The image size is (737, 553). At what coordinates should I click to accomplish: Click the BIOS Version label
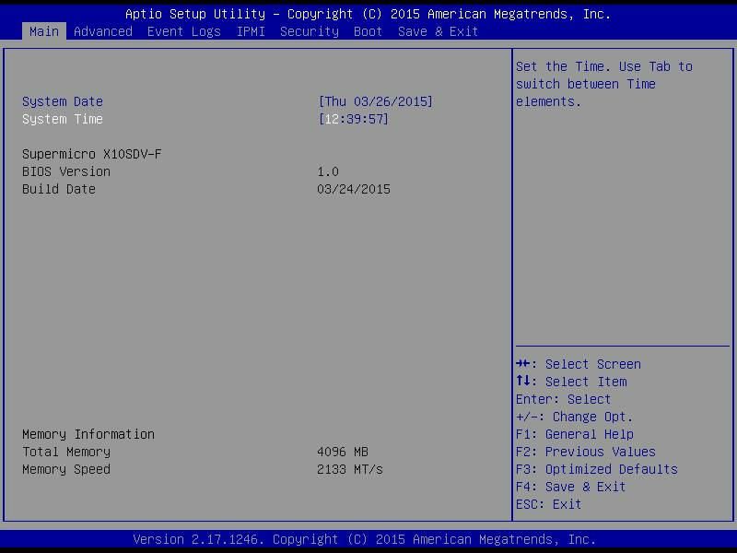point(66,171)
